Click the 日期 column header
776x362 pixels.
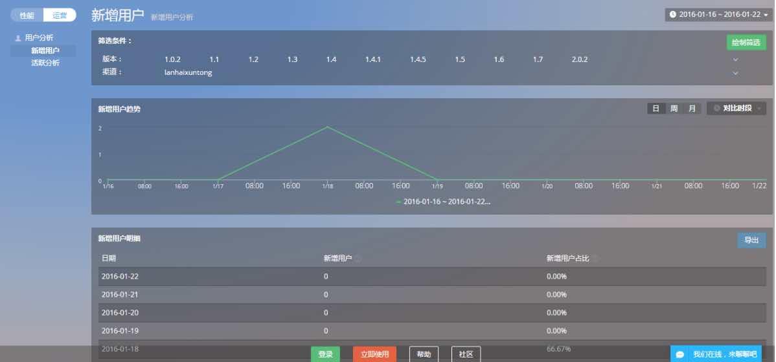tap(109, 259)
